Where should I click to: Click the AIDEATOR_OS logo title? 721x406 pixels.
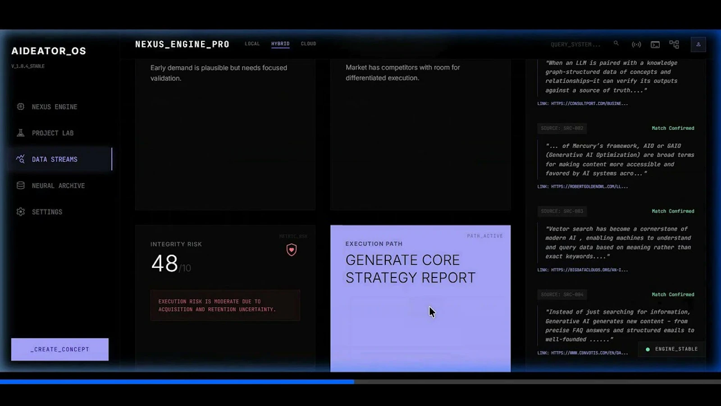point(49,51)
